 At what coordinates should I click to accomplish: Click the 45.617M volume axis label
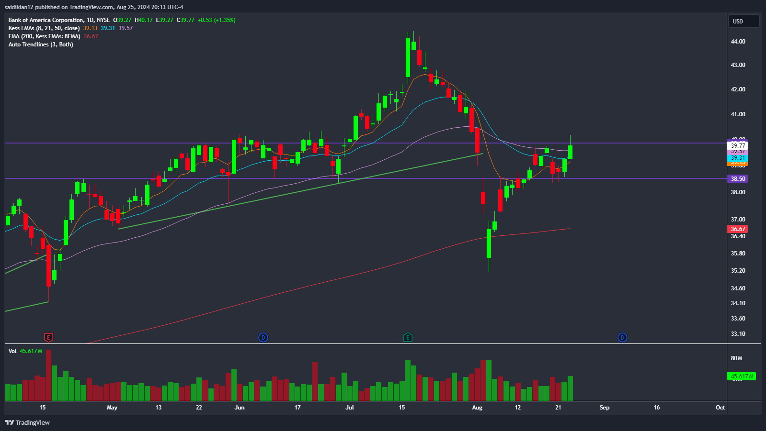(742, 376)
